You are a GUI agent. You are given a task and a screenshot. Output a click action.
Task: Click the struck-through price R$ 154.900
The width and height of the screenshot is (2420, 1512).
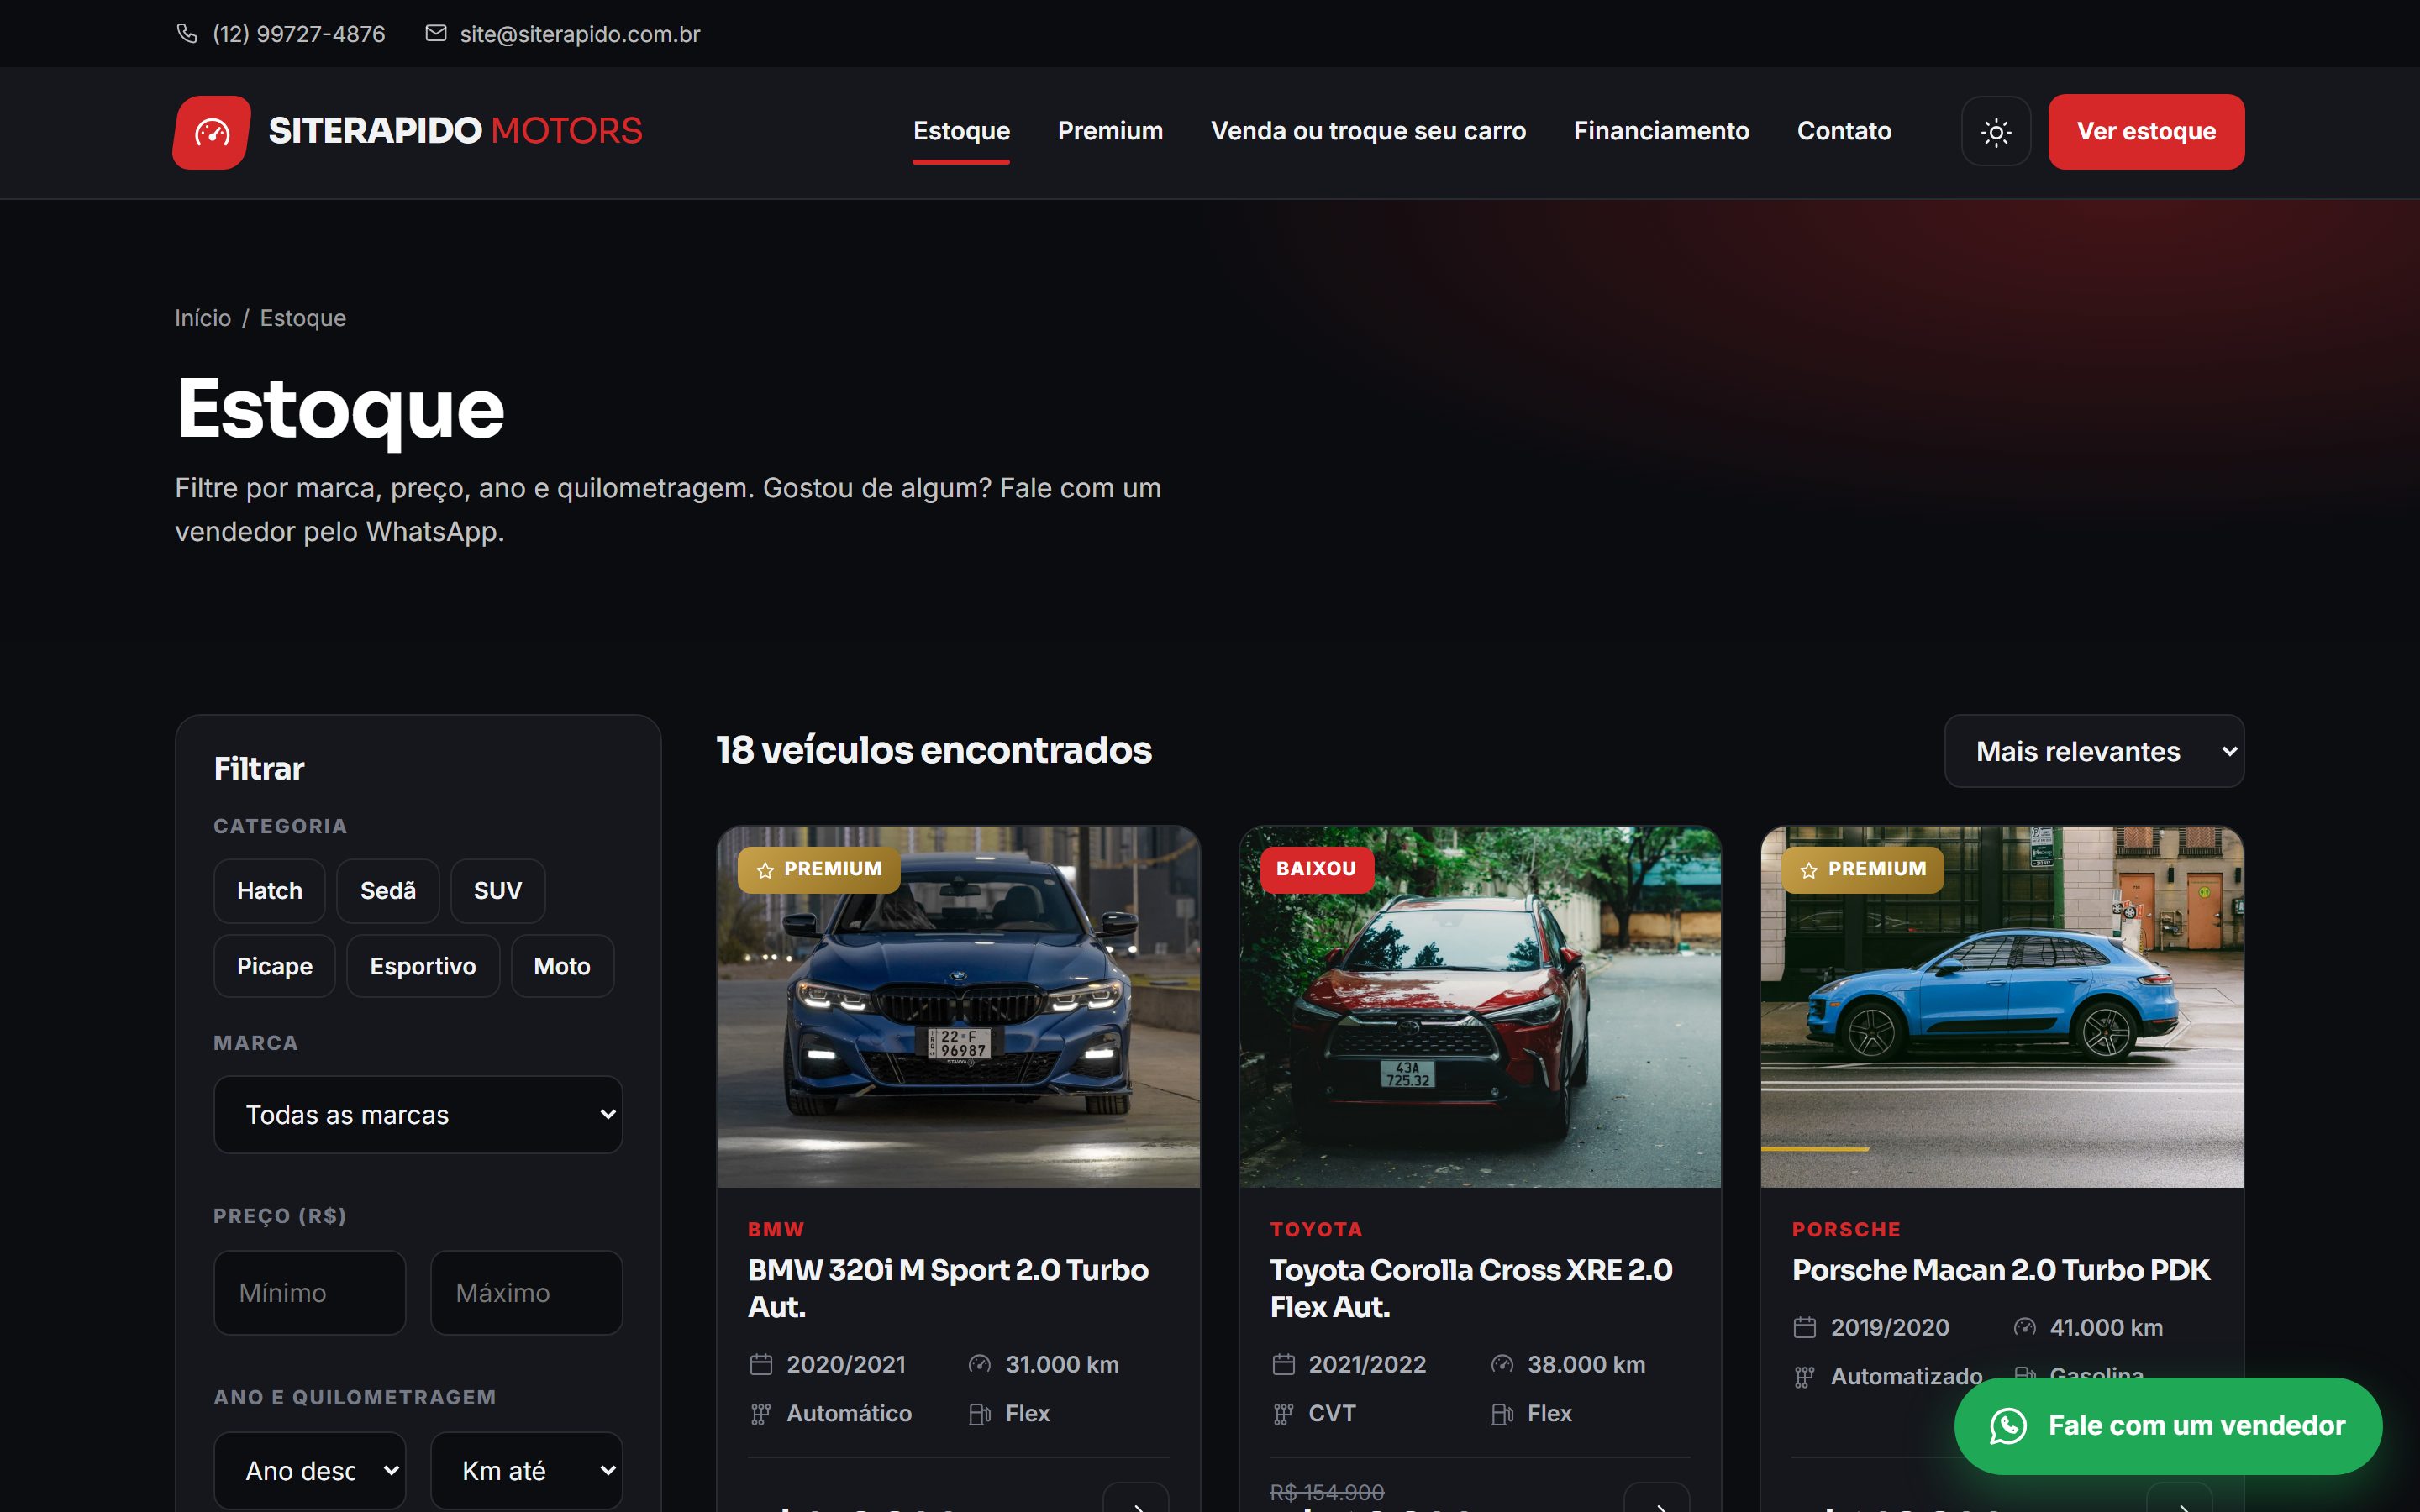coord(1327,1492)
